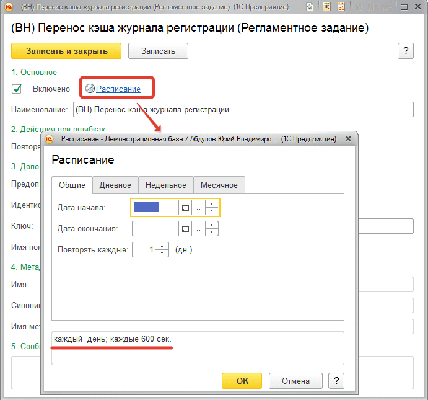Click the 1C logo in Расписание dialog title
The width and height of the screenshot is (428, 400).
click(x=49, y=139)
